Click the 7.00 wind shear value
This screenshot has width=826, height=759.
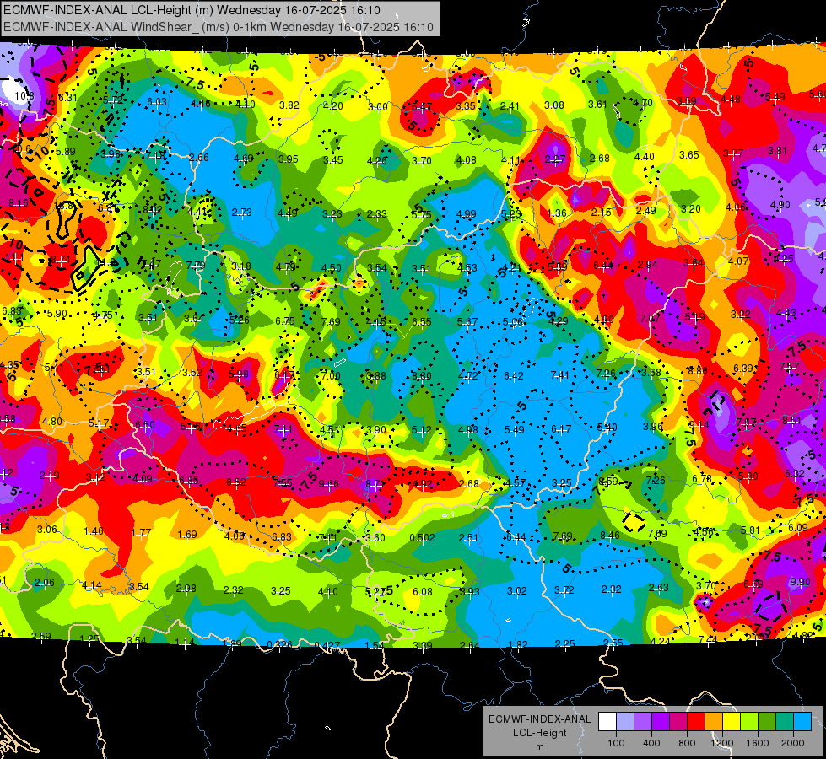331,375
